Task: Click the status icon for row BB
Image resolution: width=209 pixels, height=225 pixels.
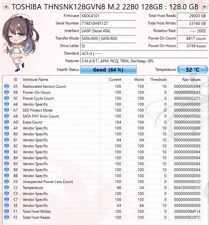Action: click(7, 175)
